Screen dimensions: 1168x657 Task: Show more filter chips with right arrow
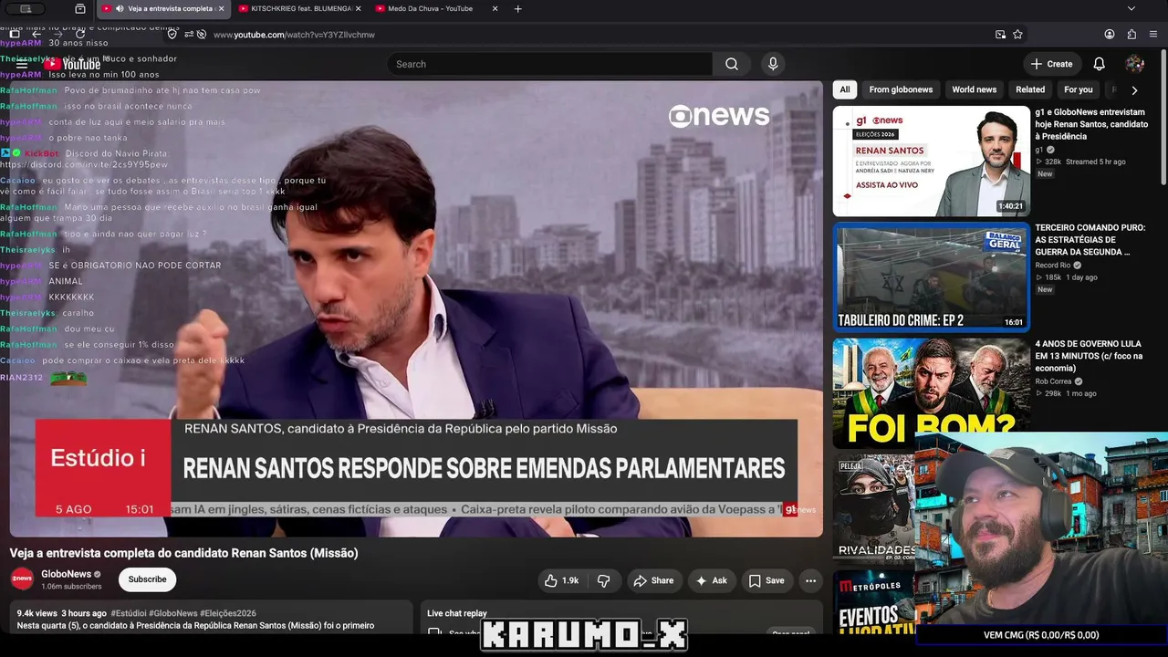[x=1134, y=90]
